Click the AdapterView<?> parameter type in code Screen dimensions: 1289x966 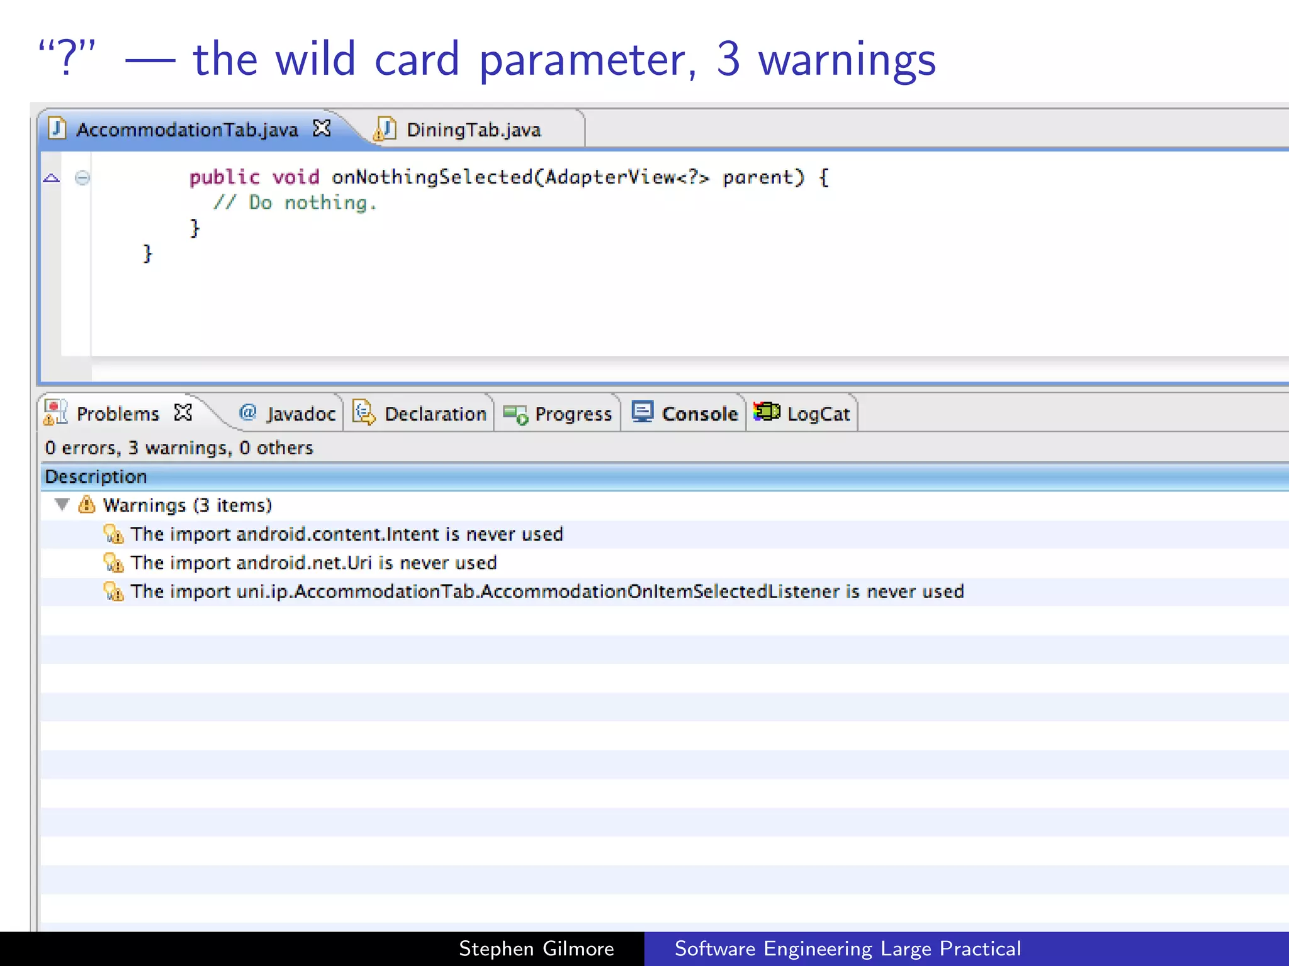627,177
